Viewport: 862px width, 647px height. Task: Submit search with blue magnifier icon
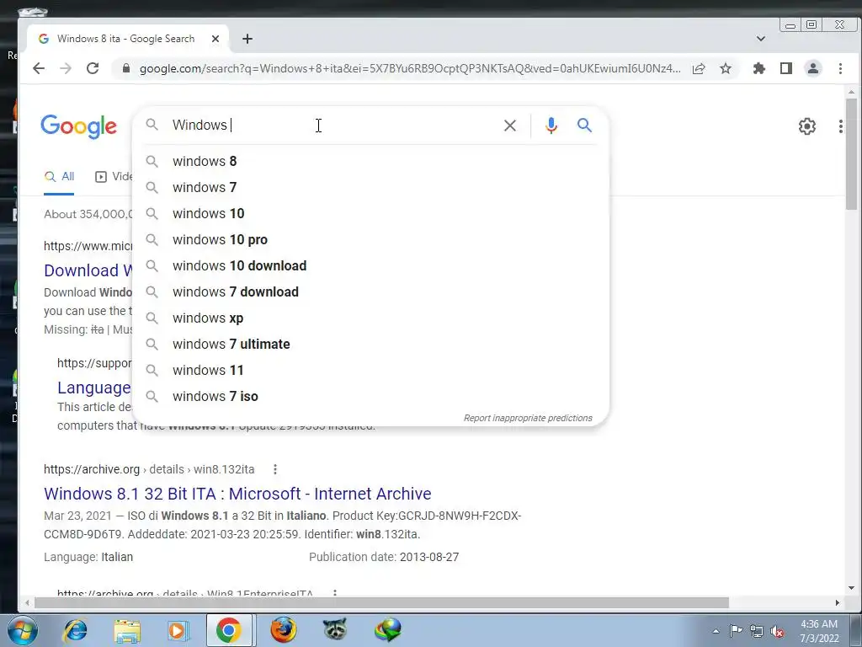tap(584, 126)
